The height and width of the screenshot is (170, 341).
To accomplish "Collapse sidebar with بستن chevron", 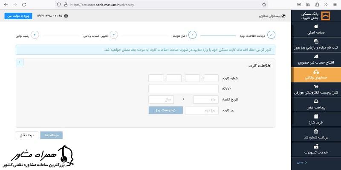I will (302, 163).
